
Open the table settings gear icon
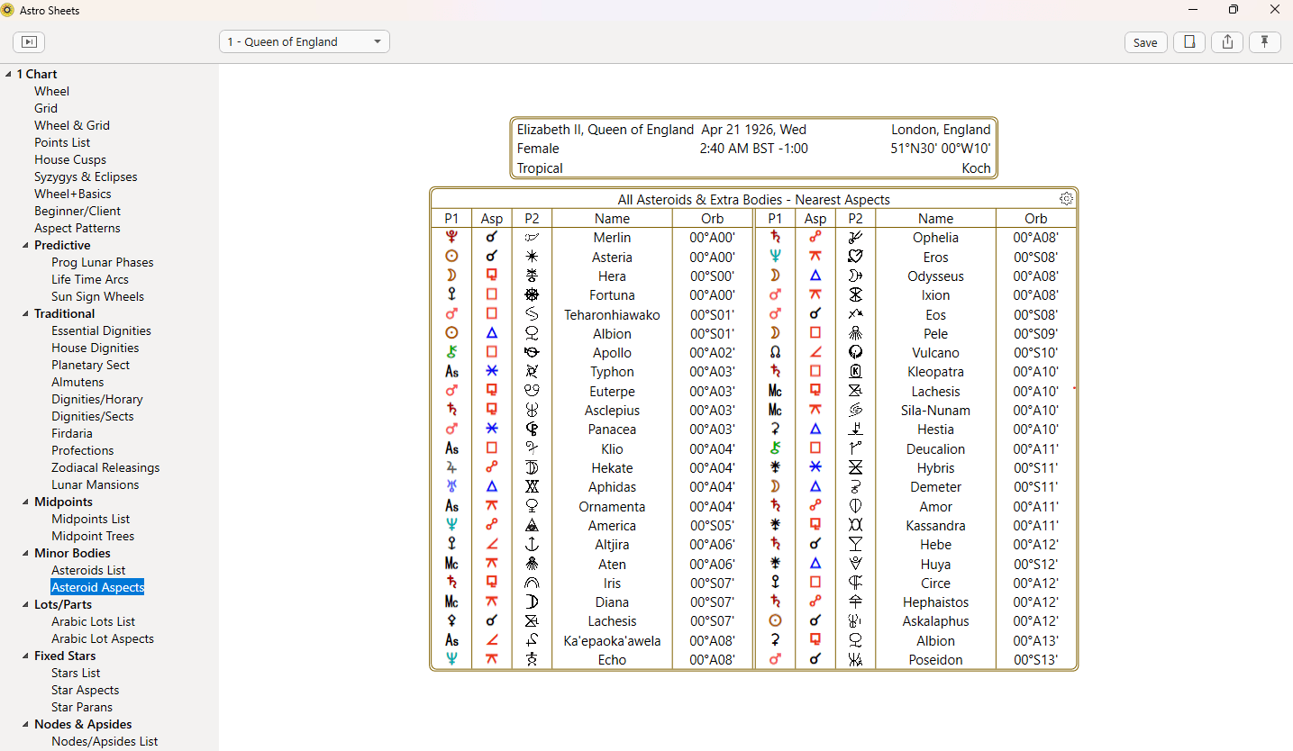point(1067,199)
